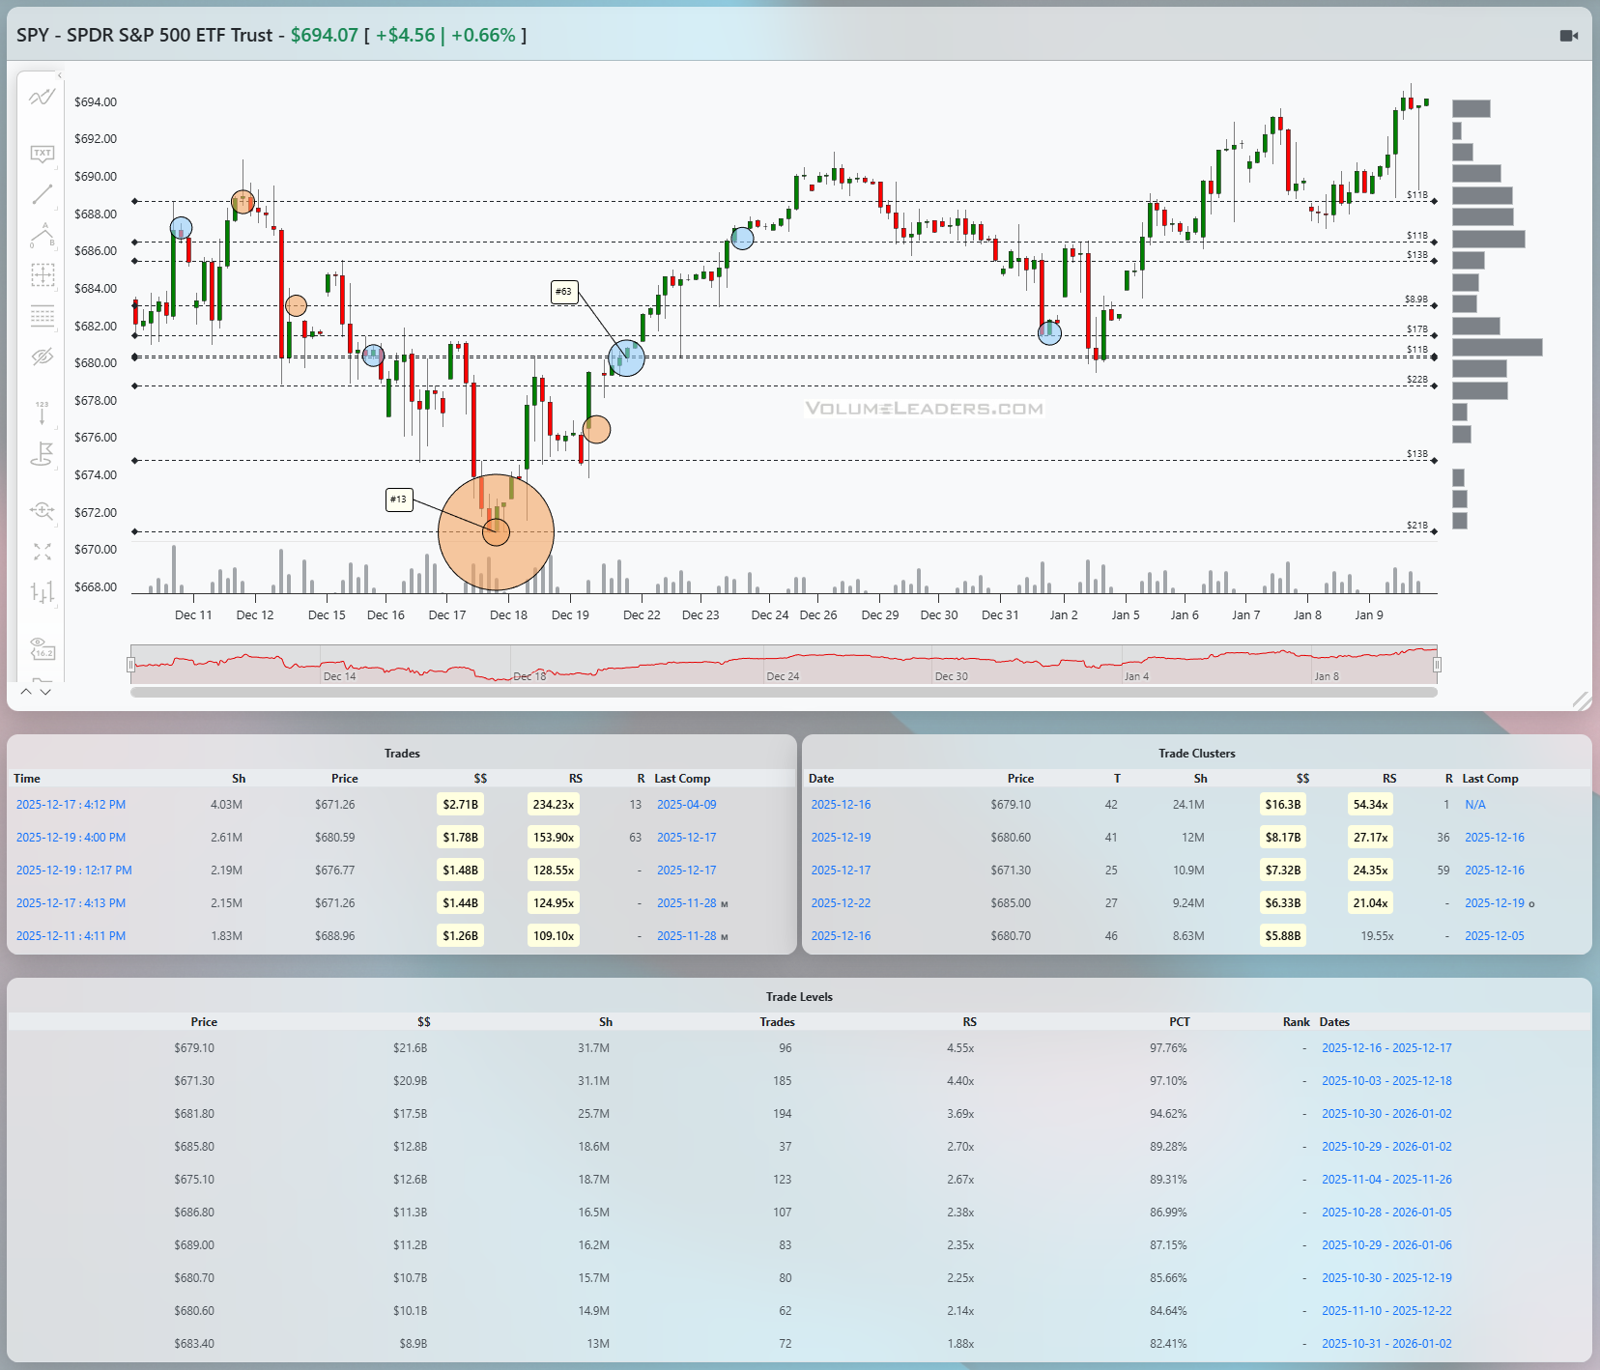The height and width of the screenshot is (1370, 1600).
Task: Click the blue trade bubble on Dec 22
Action: click(x=742, y=238)
